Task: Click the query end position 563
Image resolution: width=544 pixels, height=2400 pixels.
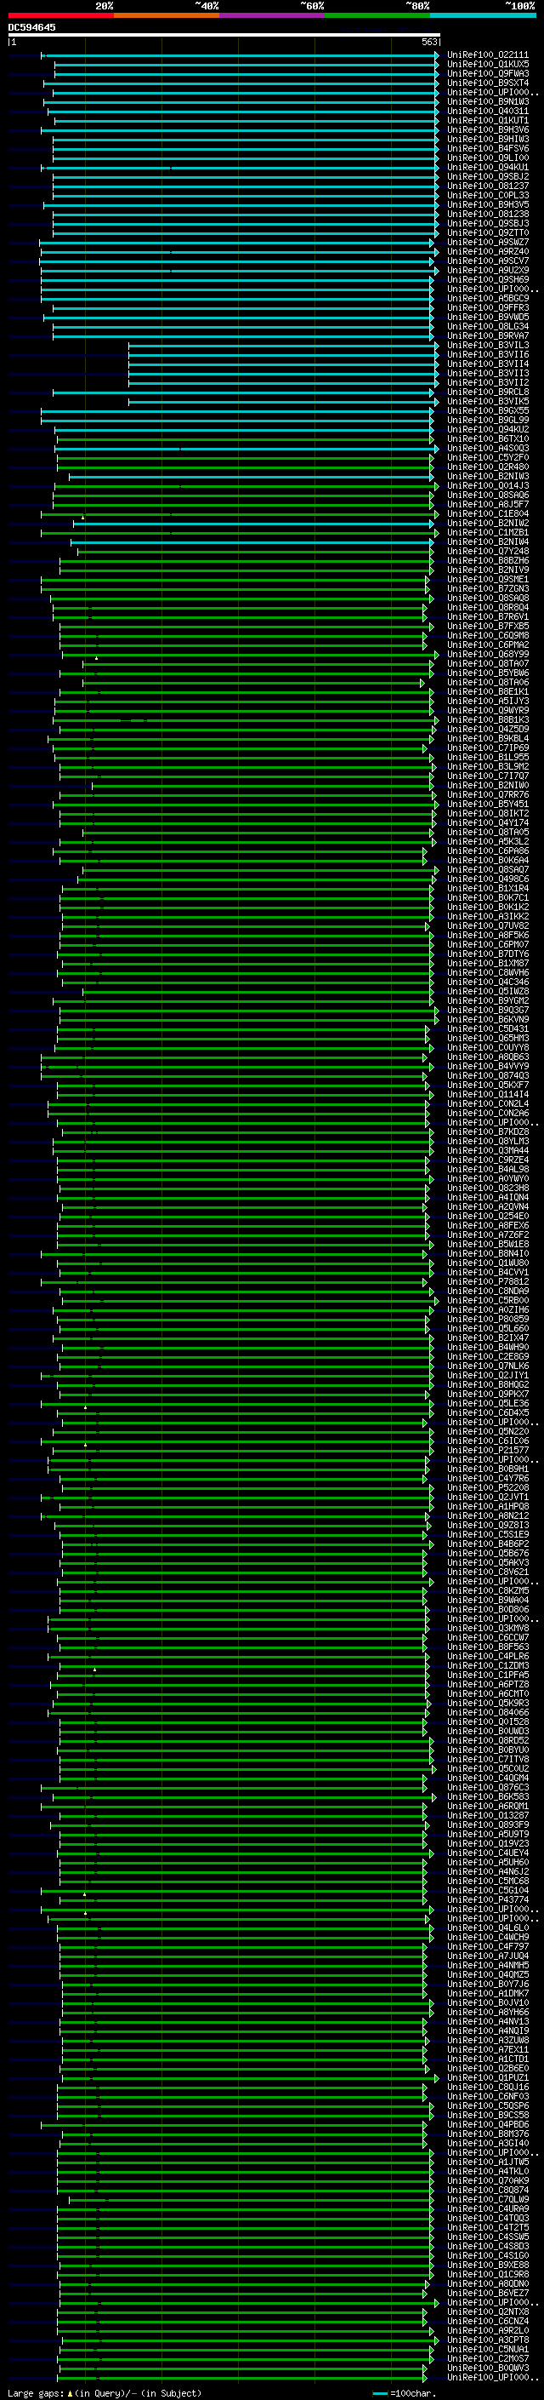Action: point(428,42)
